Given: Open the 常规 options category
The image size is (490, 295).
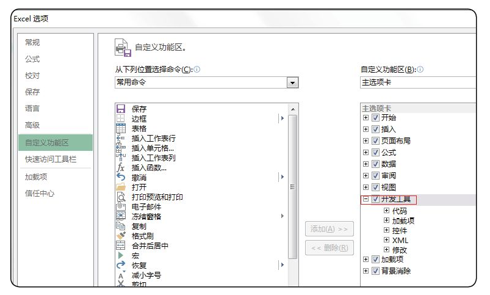Looking at the screenshot, I should (x=32, y=42).
